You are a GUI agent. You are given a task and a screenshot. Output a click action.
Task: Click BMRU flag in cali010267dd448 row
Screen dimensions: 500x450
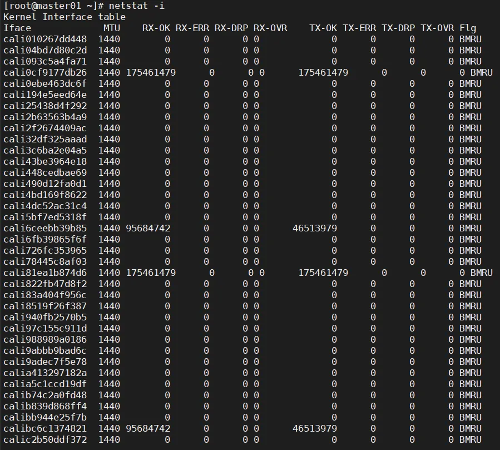(x=471, y=39)
